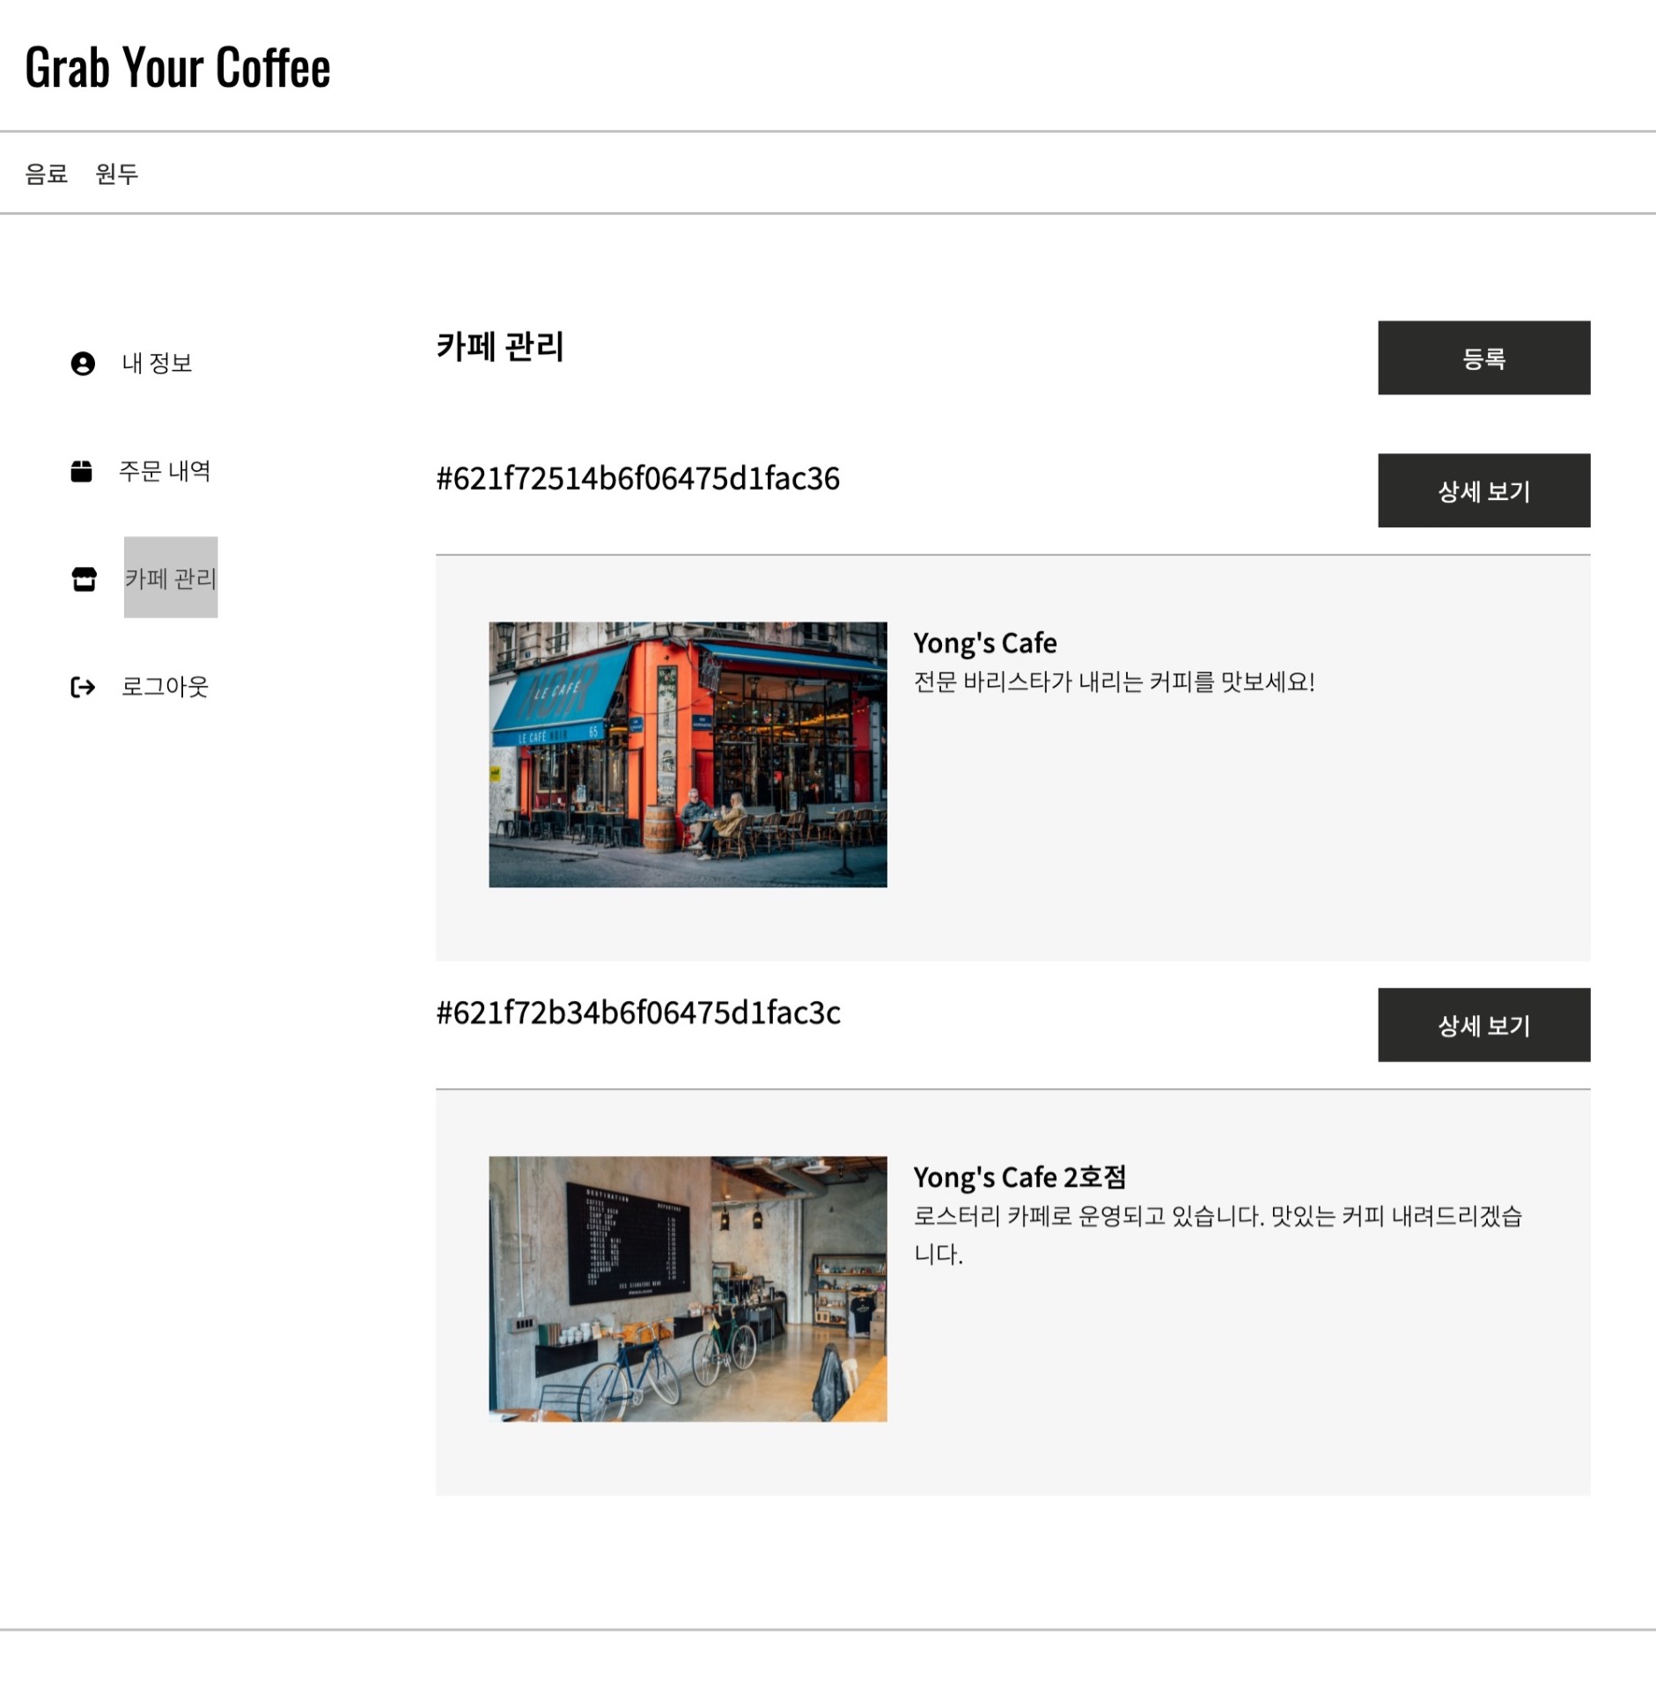Click description 전문 바리스타가 내리는 커피를 맛보세요!
This screenshot has width=1656, height=1700.
[x=1114, y=682]
